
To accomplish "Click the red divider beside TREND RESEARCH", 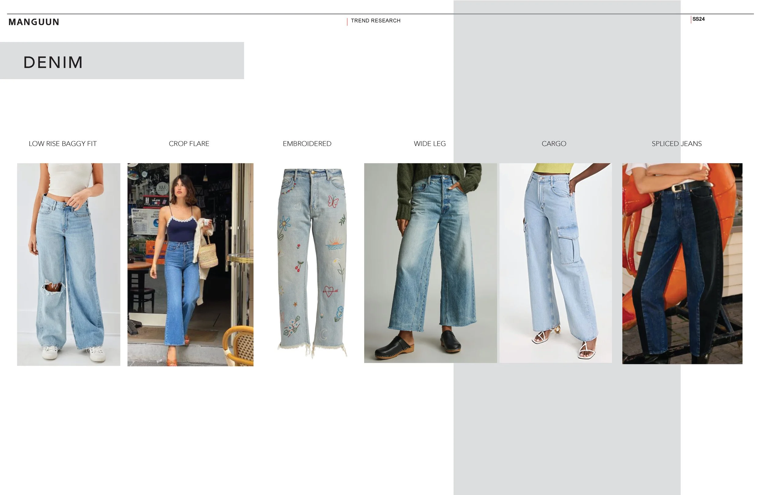I will [347, 21].
